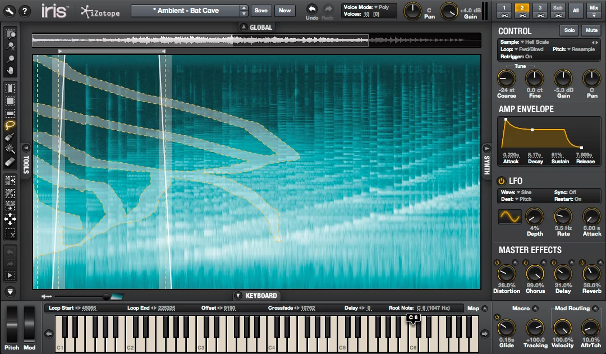Mute the current sample layer
Image resolution: width=606 pixels, height=354 pixels.
pos(591,30)
